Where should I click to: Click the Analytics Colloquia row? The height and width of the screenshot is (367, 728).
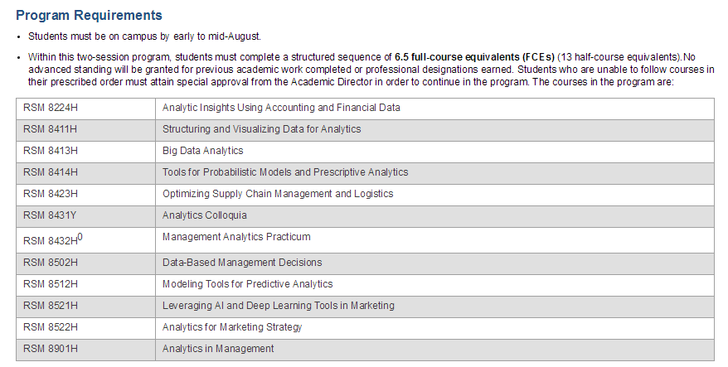365,217
